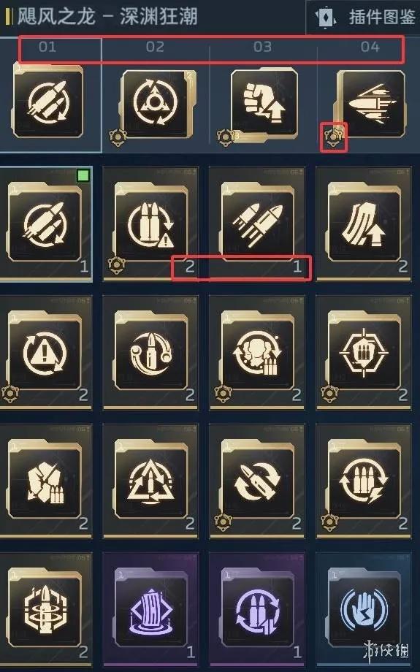Pick the shattered shield with bullets plugin
Viewport: 420px width, 672px height.
click(45, 481)
